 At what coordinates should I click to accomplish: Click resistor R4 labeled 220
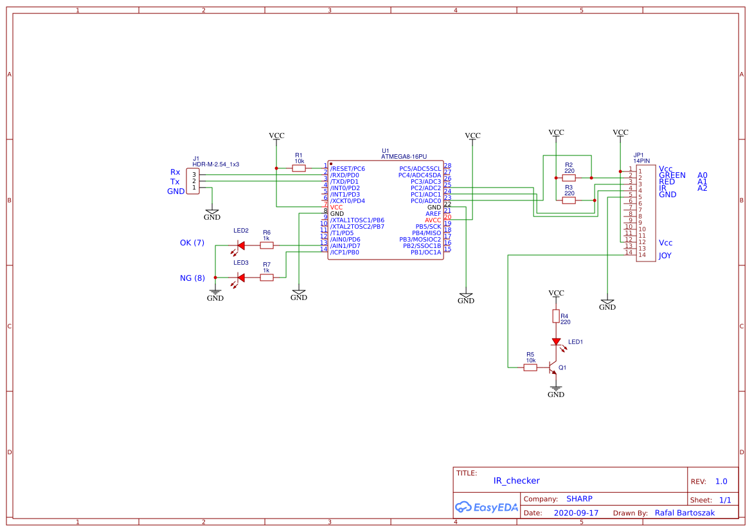coord(556,315)
